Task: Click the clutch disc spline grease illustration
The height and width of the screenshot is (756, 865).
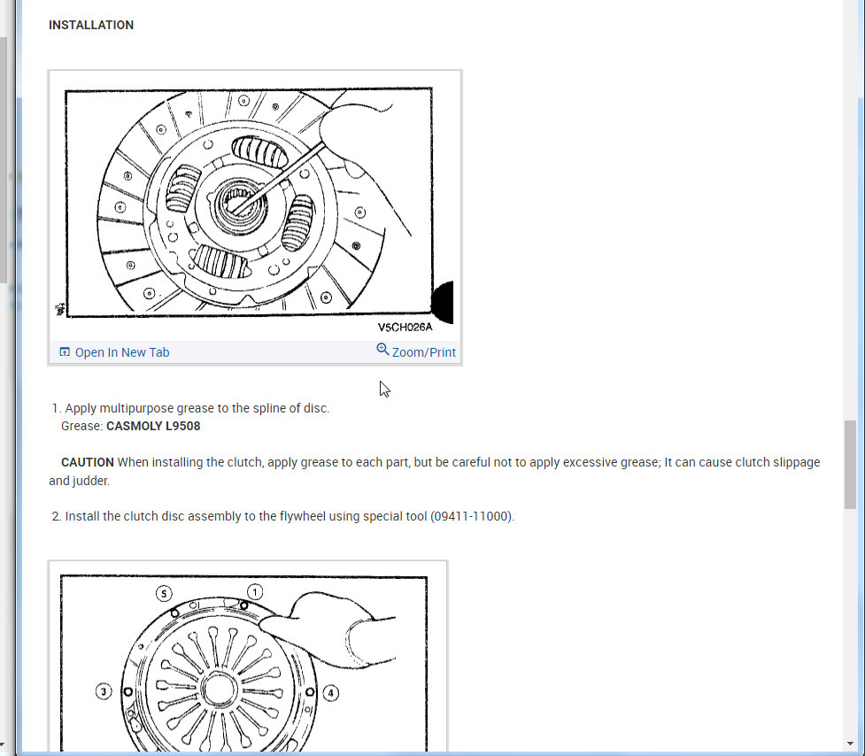Action: click(255, 205)
